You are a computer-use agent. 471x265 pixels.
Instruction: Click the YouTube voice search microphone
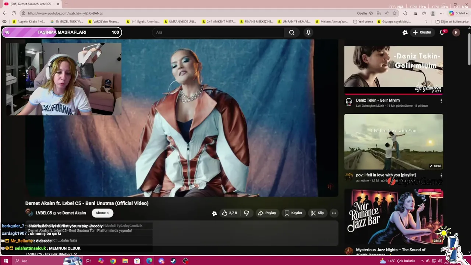point(308,32)
